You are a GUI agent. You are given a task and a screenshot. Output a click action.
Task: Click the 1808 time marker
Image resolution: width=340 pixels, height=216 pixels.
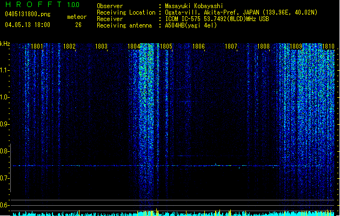point(263,46)
